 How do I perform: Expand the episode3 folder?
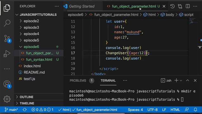click(31, 28)
